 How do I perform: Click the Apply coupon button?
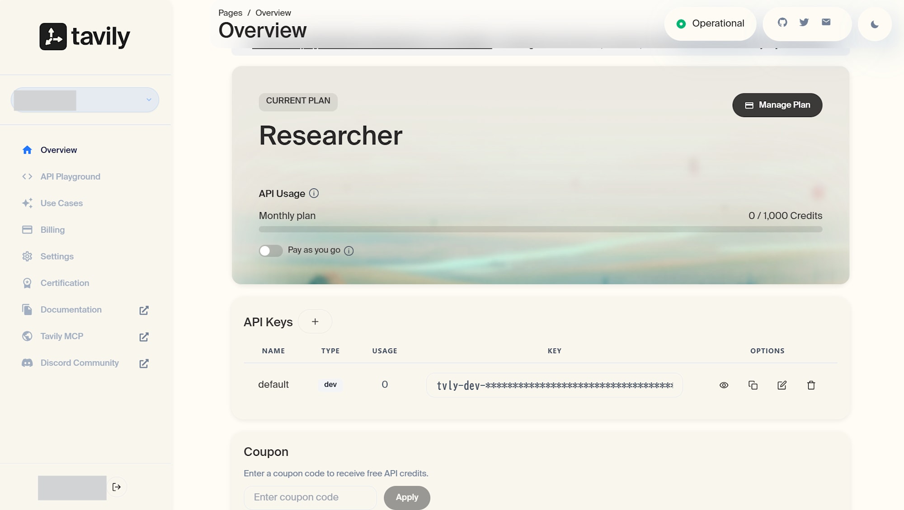click(x=407, y=497)
